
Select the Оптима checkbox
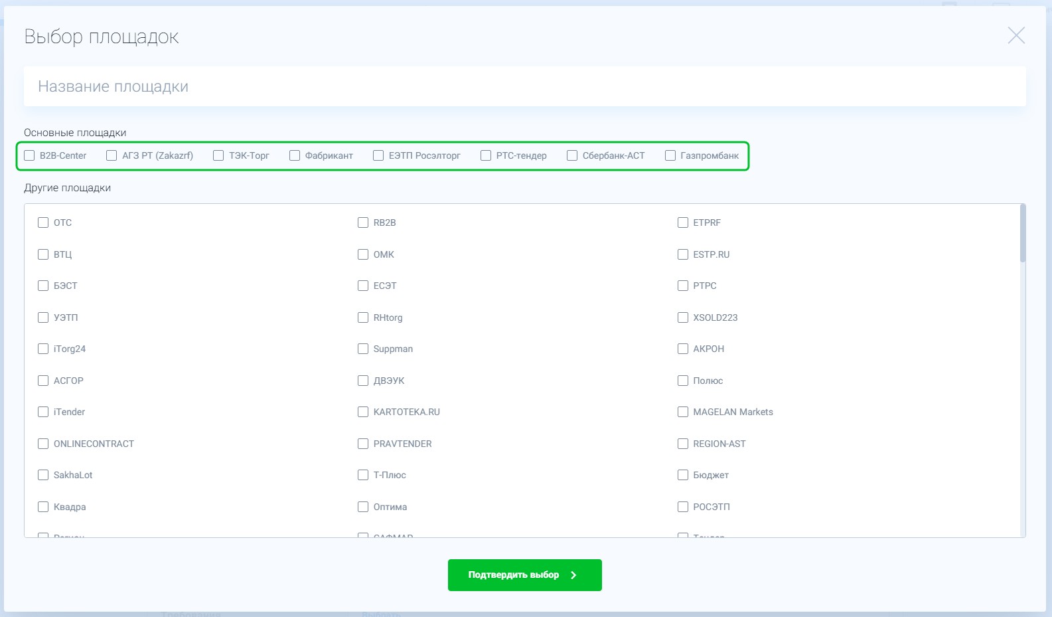click(x=363, y=507)
